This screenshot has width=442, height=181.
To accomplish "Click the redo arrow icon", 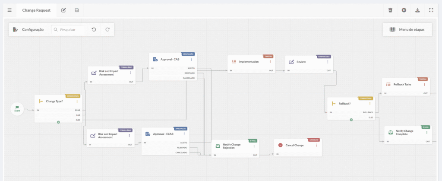I will 107,30.
